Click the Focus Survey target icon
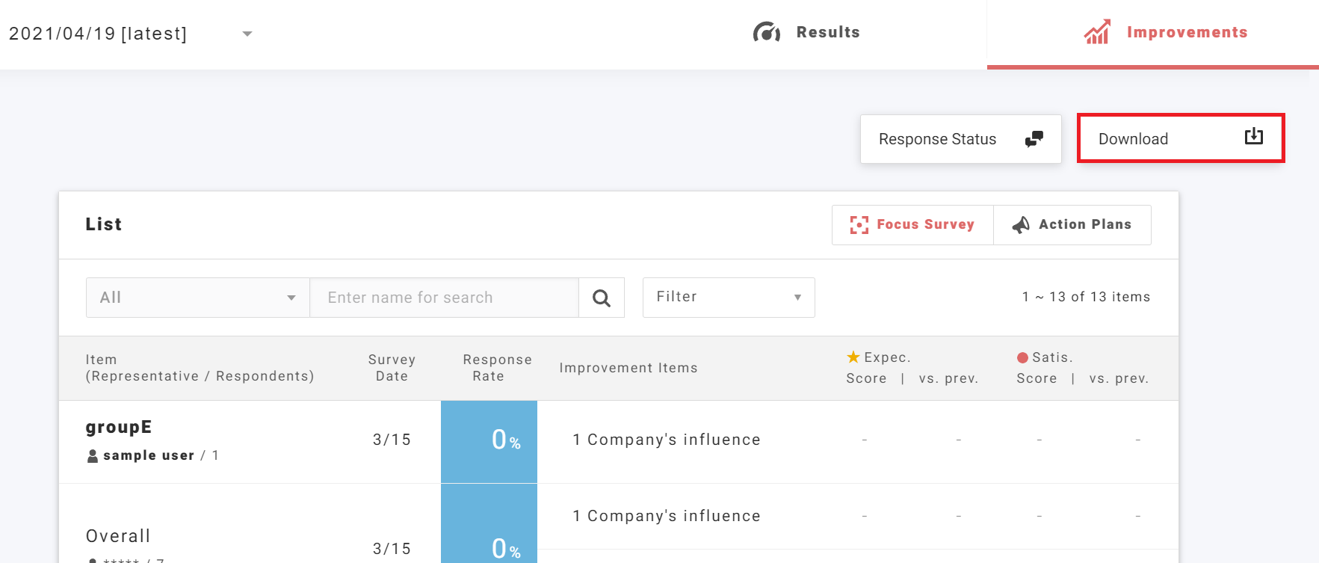Screen dimensions: 1319x563 [859, 225]
